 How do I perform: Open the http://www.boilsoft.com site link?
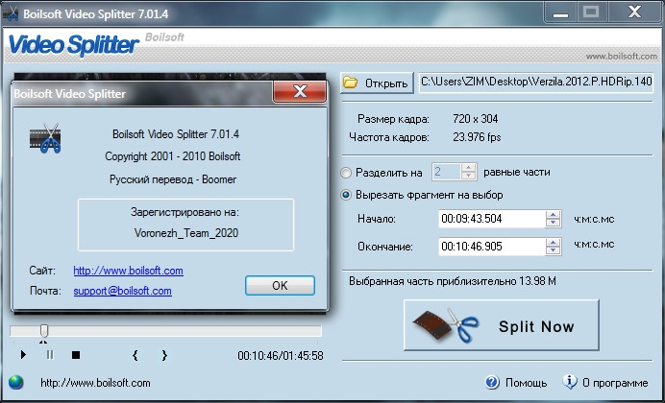(128, 271)
